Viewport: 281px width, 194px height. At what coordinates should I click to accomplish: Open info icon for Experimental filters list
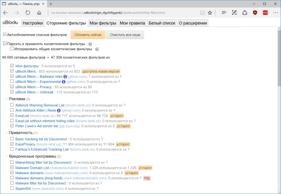point(64,82)
